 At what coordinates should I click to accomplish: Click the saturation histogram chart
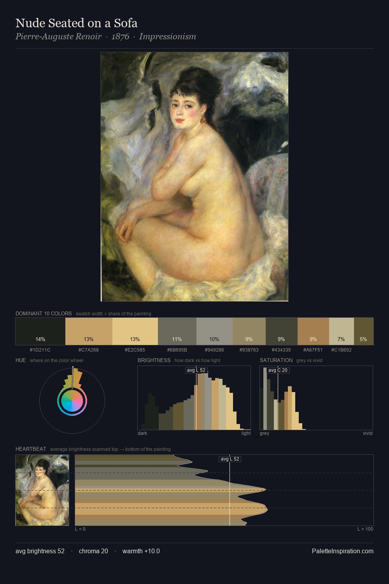[x=316, y=398]
